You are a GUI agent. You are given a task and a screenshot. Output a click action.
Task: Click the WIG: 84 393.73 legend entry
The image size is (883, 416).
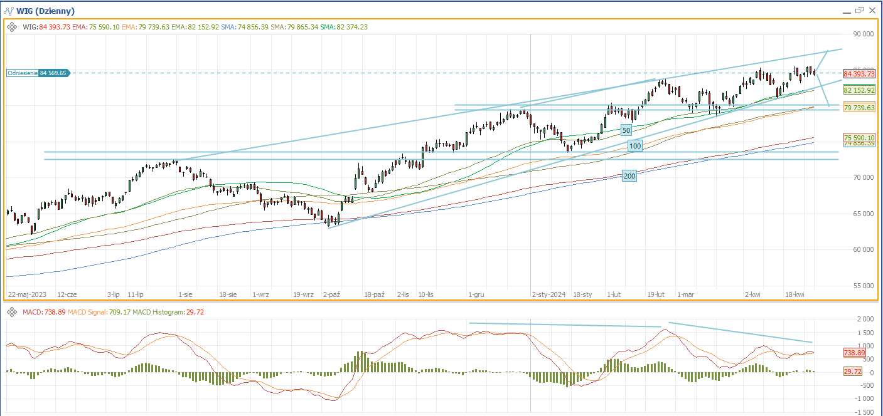pyautogui.click(x=46, y=27)
